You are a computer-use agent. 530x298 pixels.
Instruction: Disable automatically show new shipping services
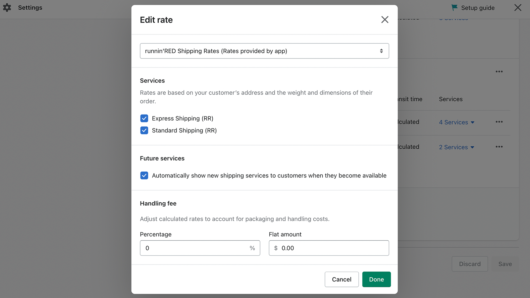pos(144,175)
